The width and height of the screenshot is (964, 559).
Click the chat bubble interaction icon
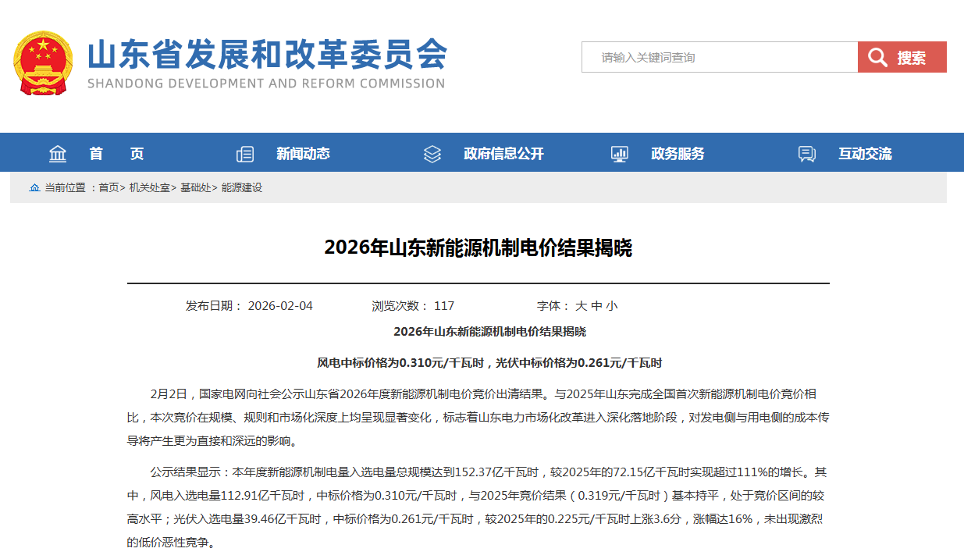click(807, 154)
